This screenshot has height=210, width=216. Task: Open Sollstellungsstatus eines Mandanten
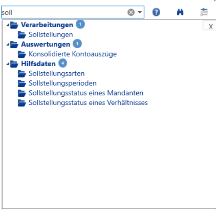(x=86, y=93)
